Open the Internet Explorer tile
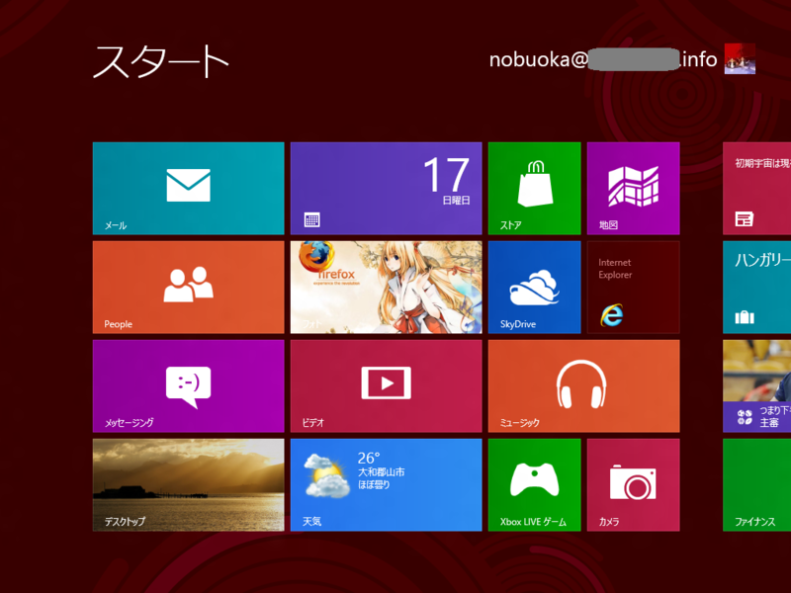Viewport: 791px width, 593px height. 633,287
